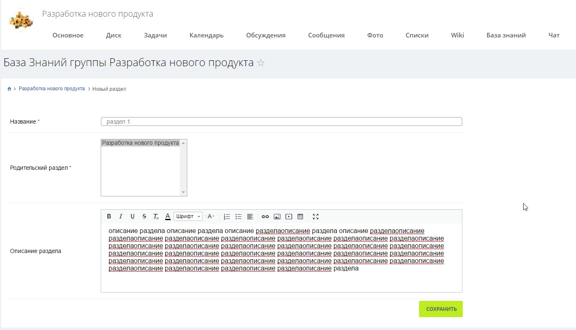The image size is (576, 330).
Task: Insert a bulleted list
Action: point(238,216)
